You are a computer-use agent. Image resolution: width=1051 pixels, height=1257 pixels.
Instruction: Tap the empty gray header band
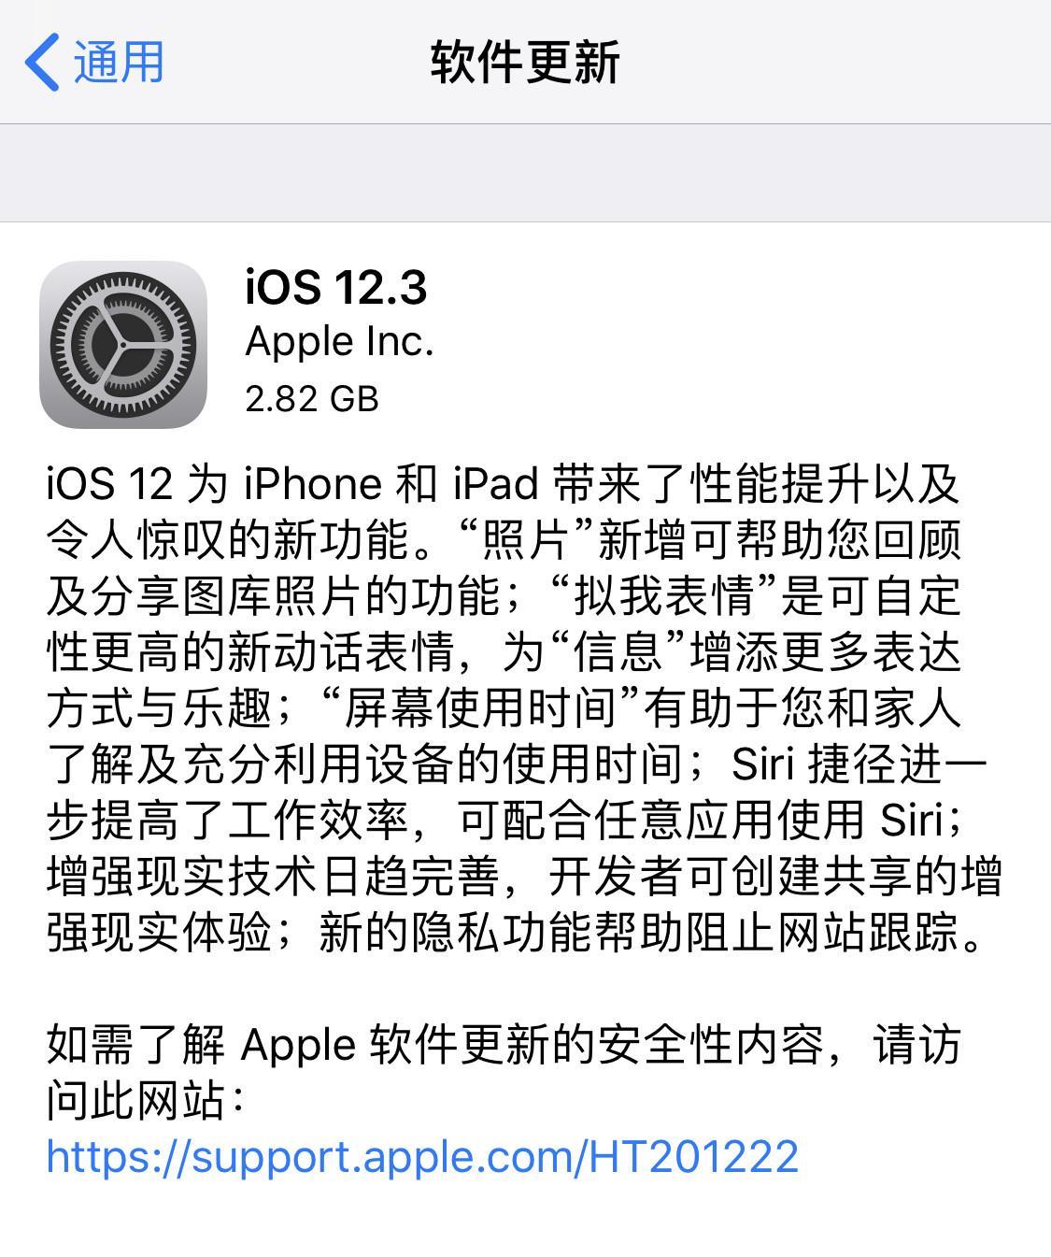click(525, 173)
